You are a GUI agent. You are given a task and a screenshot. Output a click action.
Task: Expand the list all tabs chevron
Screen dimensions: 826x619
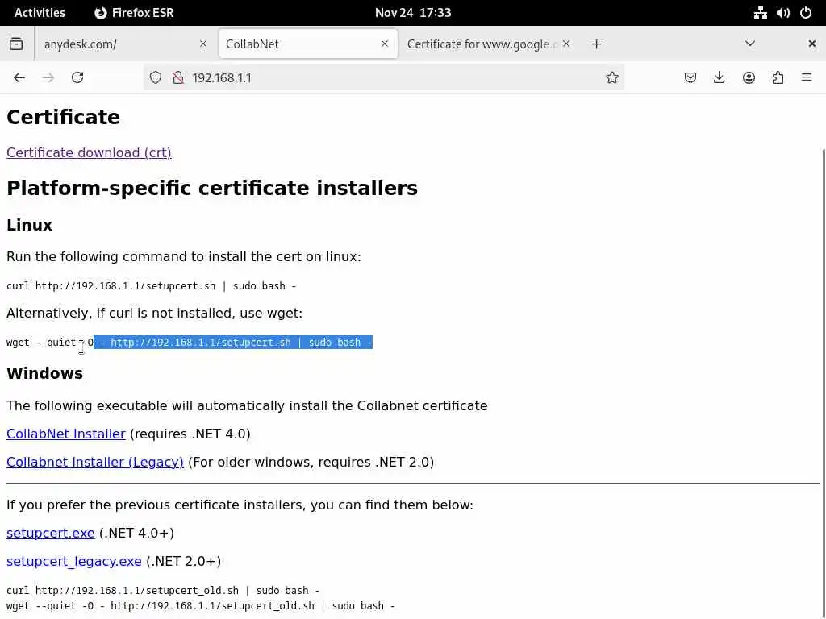tap(750, 44)
